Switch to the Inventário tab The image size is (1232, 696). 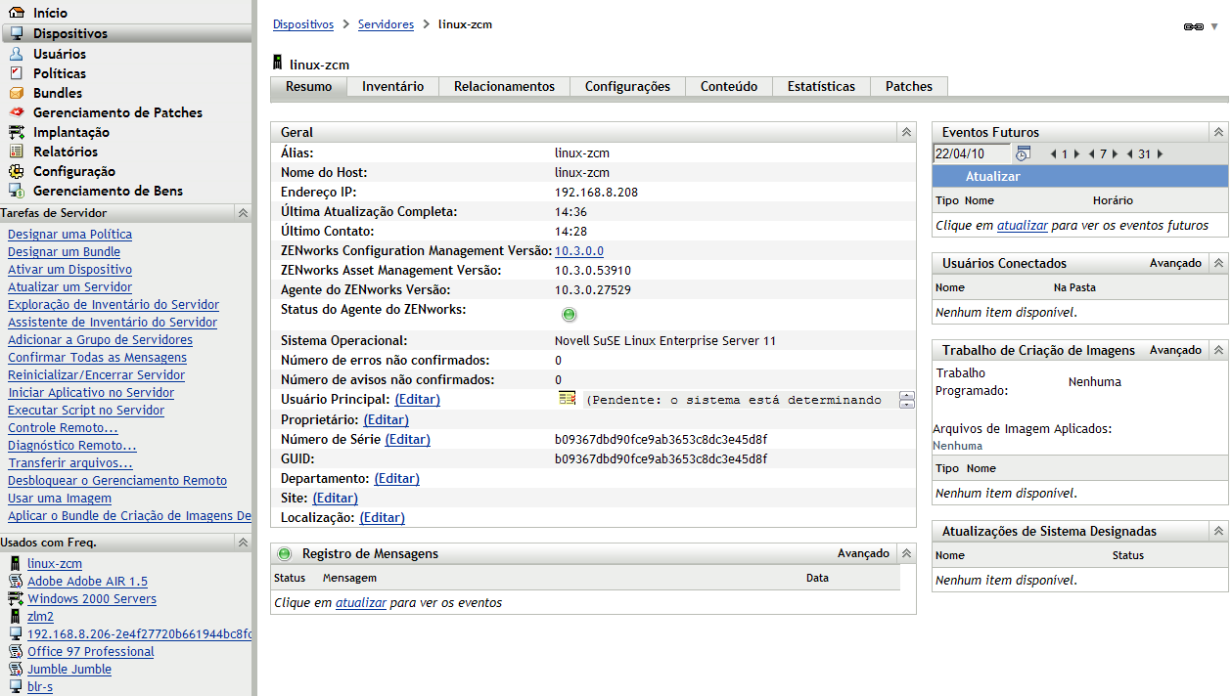click(x=392, y=86)
